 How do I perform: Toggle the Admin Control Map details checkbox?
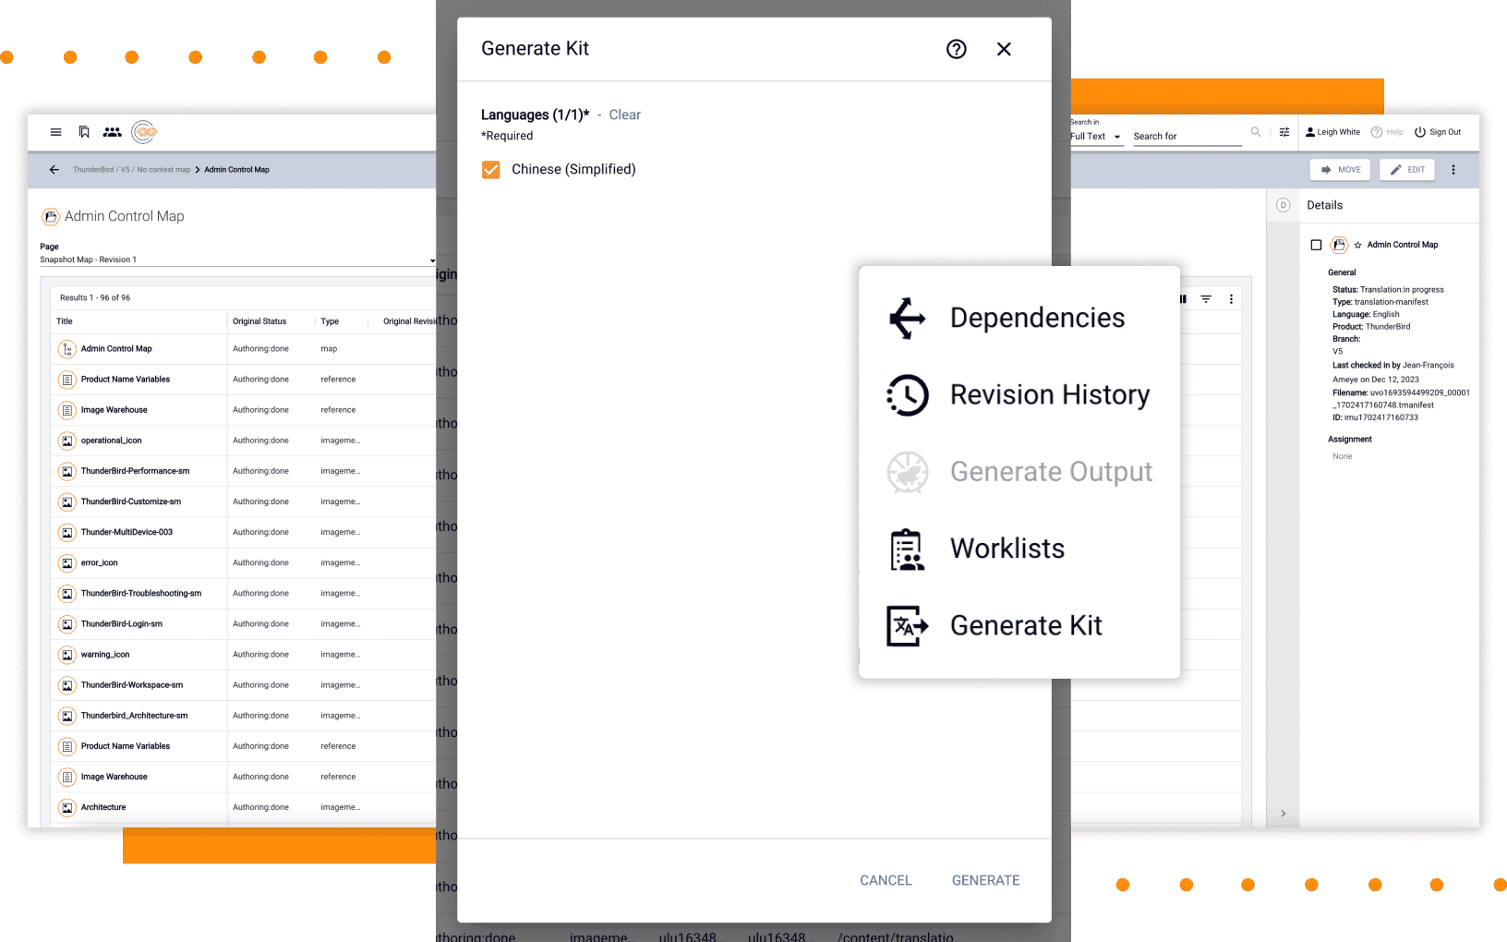[x=1316, y=245]
